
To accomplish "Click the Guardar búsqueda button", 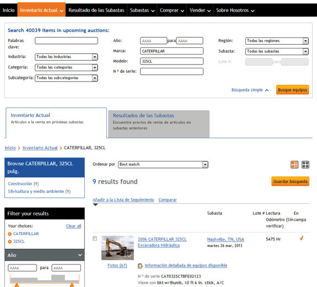I will (x=290, y=181).
